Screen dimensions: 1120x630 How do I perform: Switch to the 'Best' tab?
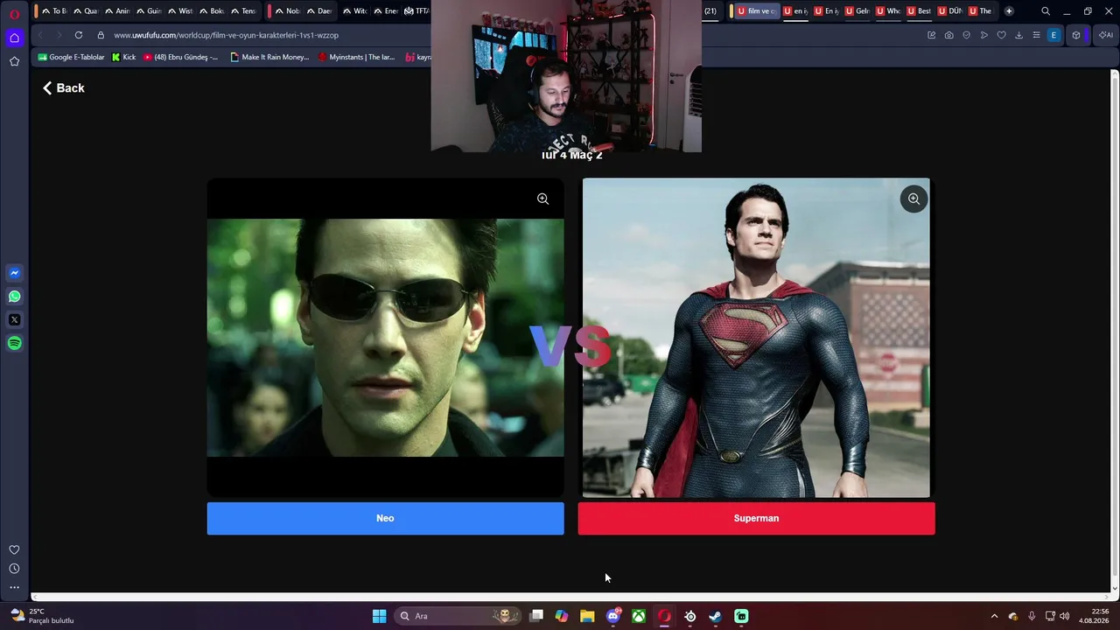point(919,11)
